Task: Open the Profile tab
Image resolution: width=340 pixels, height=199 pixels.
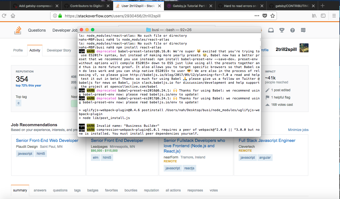Action: pos(18,50)
